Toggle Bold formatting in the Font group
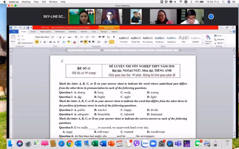The height and width of the screenshot is (149, 239). click(37, 42)
